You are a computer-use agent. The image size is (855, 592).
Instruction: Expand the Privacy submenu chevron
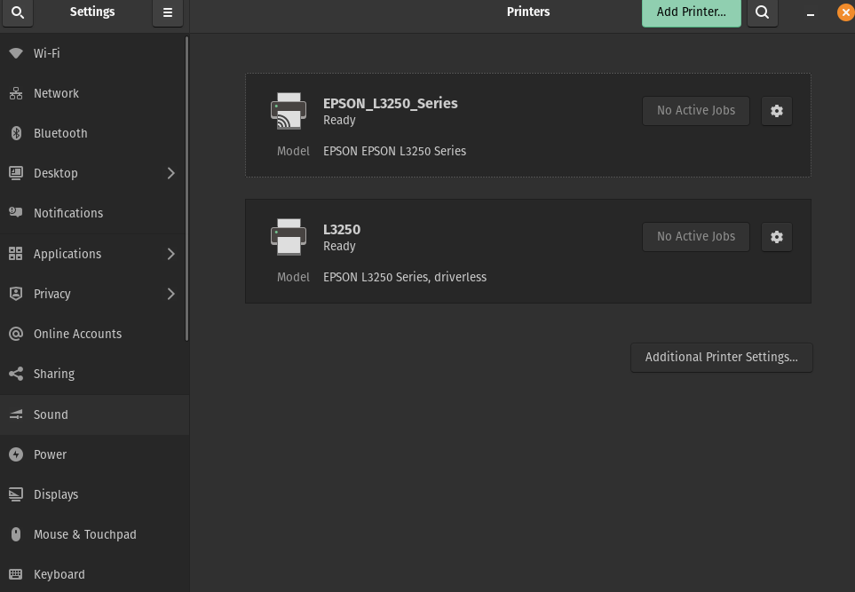point(170,293)
